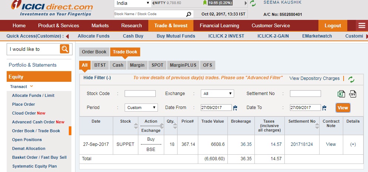Click the orange sidebar search button
Viewport: 368px width, 172px height.
coord(65,49)
